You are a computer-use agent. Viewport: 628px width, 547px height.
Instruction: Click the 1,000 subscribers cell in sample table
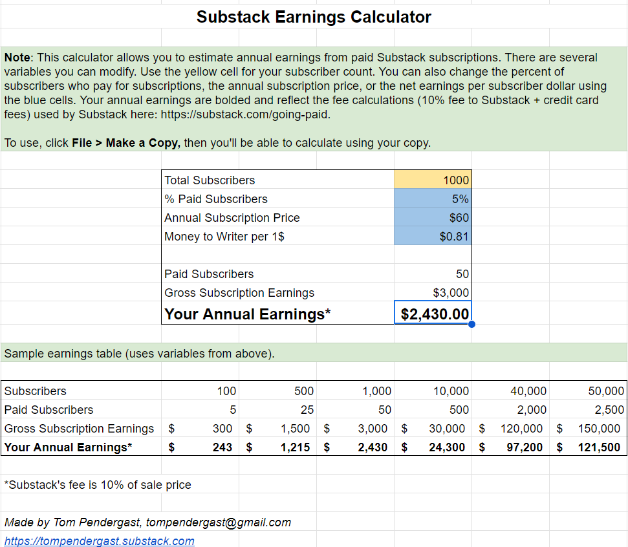[x=356, y=391]
